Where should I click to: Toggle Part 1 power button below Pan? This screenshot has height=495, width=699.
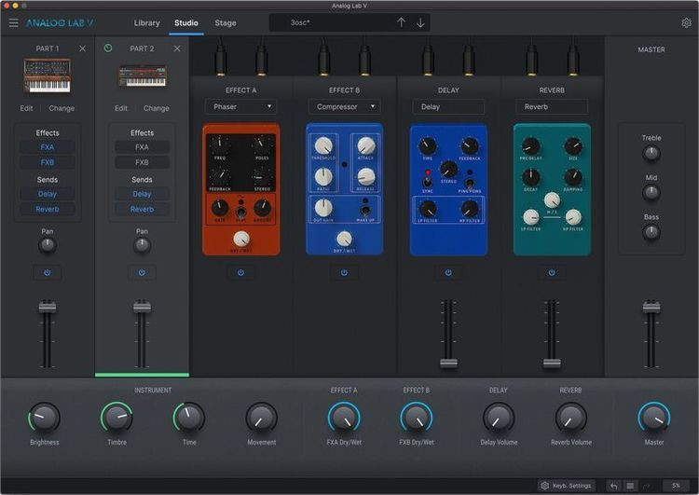[47, 273]
